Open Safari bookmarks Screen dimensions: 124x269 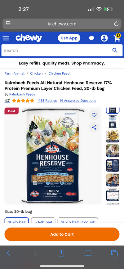pos(88,253)
